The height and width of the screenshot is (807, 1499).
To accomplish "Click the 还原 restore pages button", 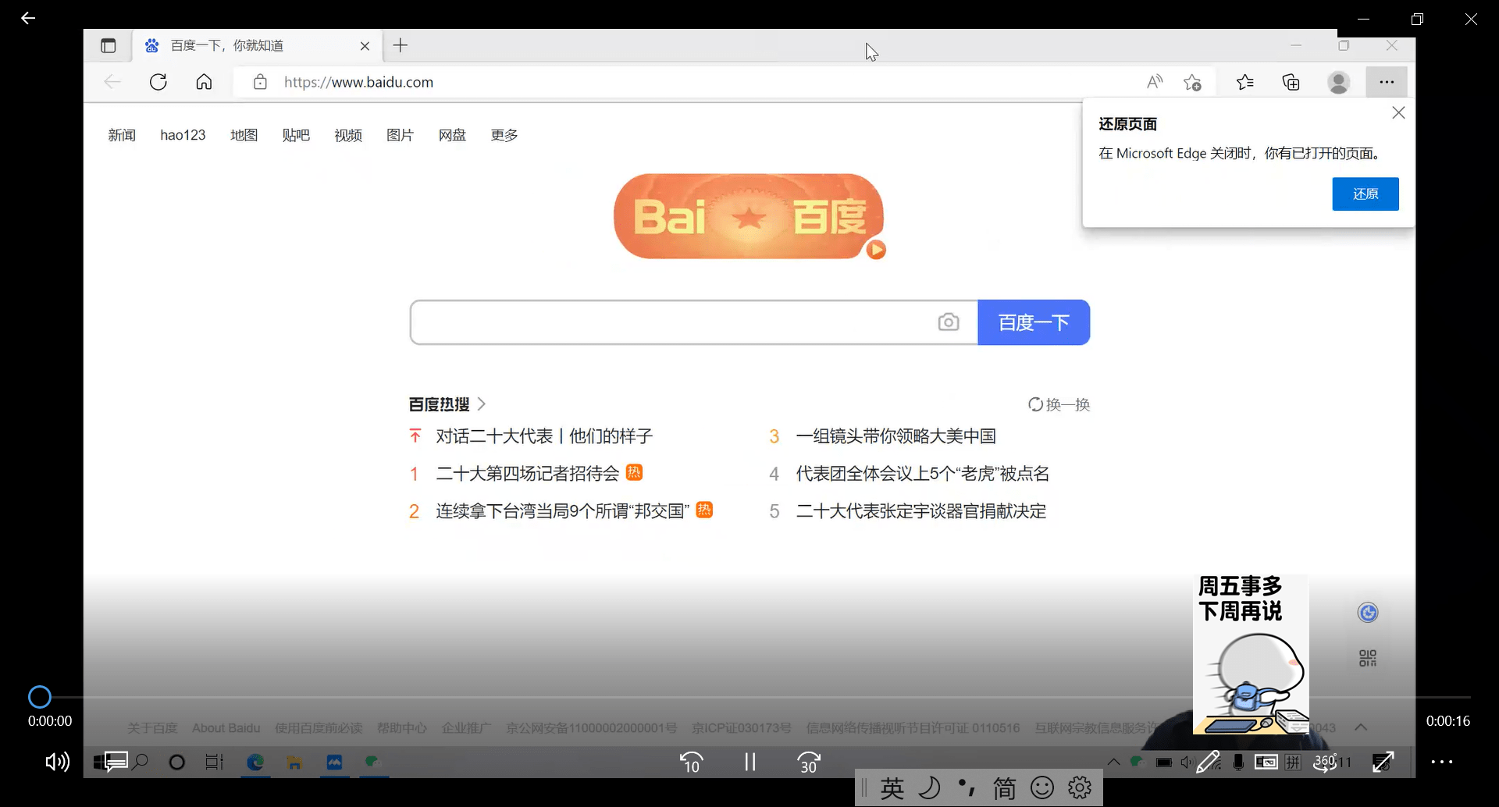I will coord(1365,194).
